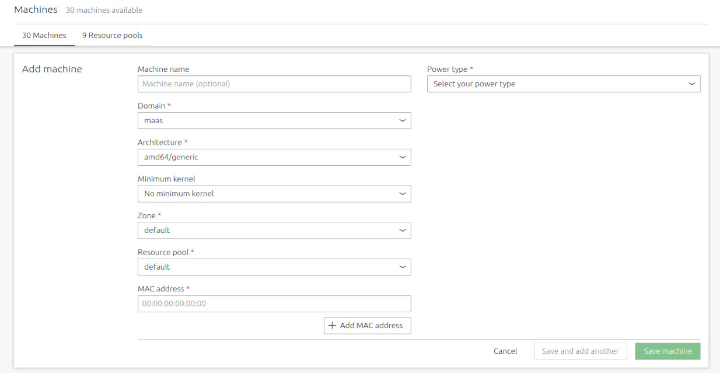Click the chevron arrow in Zone field
The width and height of the screenshot is (720, 373).
(402, 231)
